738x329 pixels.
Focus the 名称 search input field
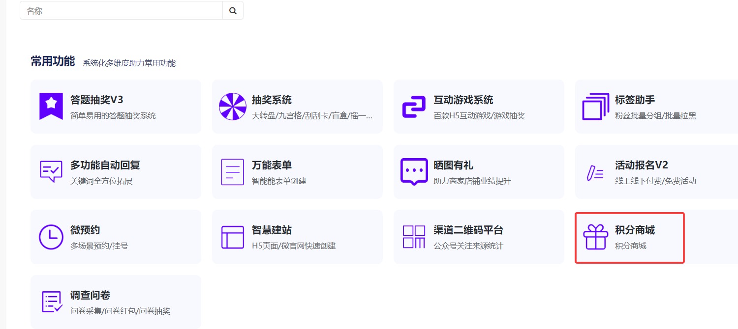(x=122, y=11)
